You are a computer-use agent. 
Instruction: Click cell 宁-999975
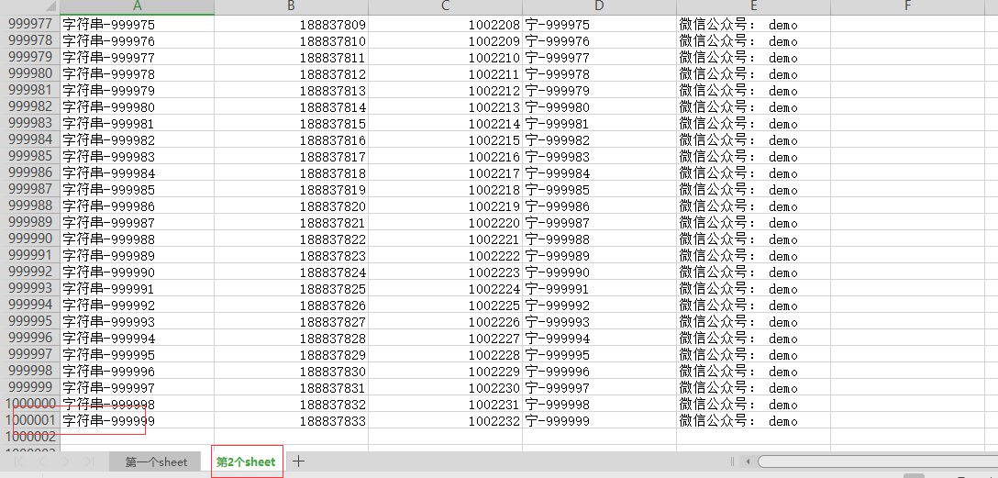coord(599,25)
